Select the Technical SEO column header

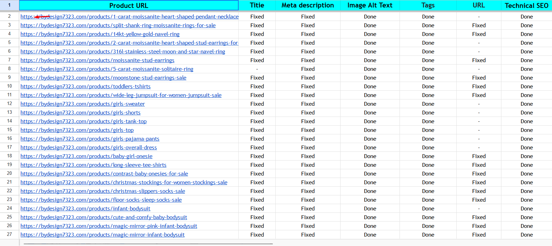[x=527, y=5]
